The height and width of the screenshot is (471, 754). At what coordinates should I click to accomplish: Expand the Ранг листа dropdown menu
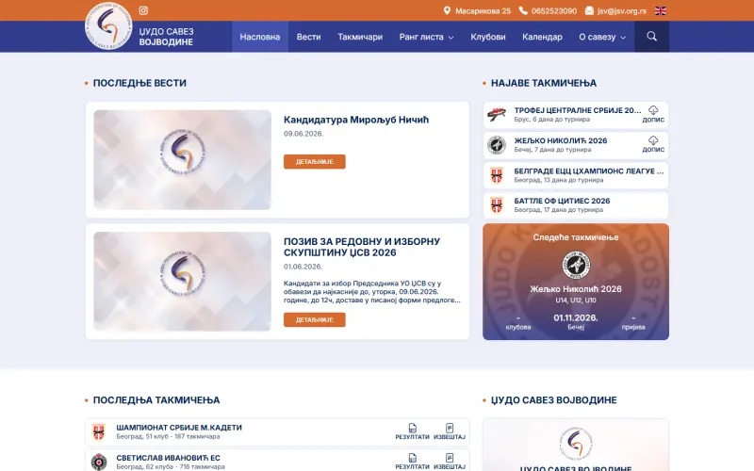[x=426, y=37]
